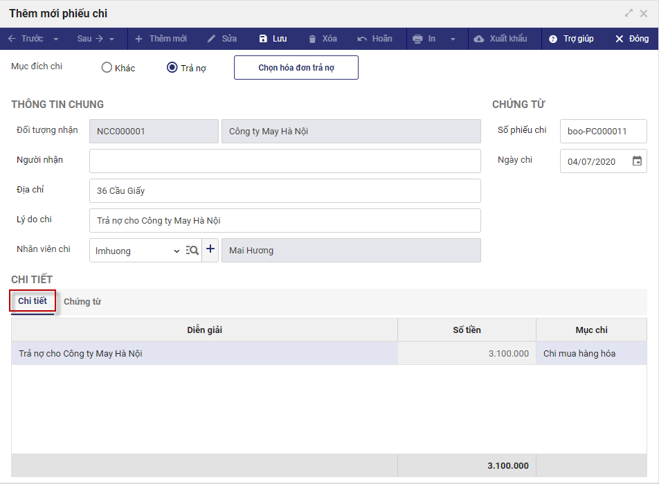
Task: Expand the Nhân viên chi dropdown chevron
Action: [177, 251]
